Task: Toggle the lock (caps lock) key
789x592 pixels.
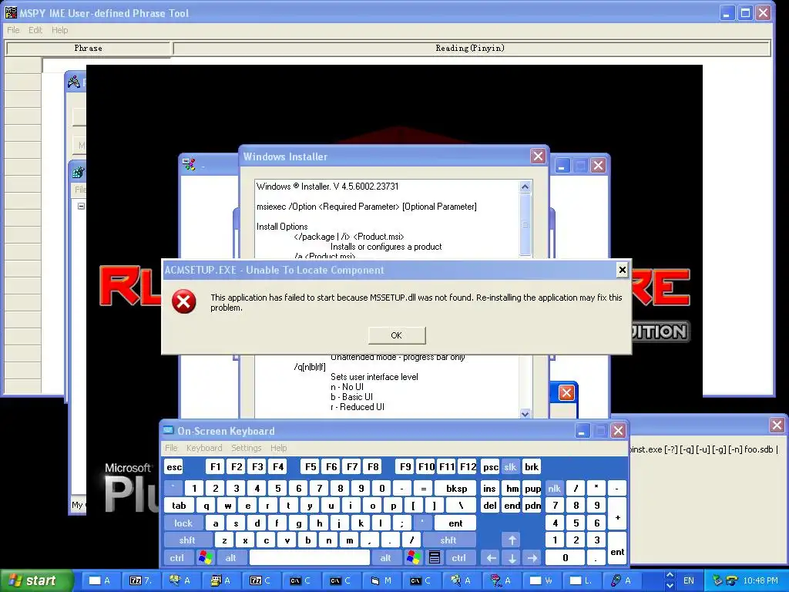Action: 183,523
